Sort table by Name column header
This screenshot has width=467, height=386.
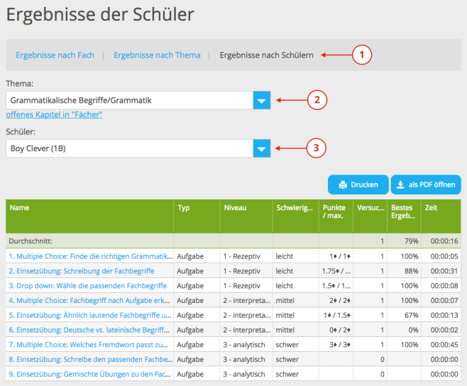coord(20,208)
